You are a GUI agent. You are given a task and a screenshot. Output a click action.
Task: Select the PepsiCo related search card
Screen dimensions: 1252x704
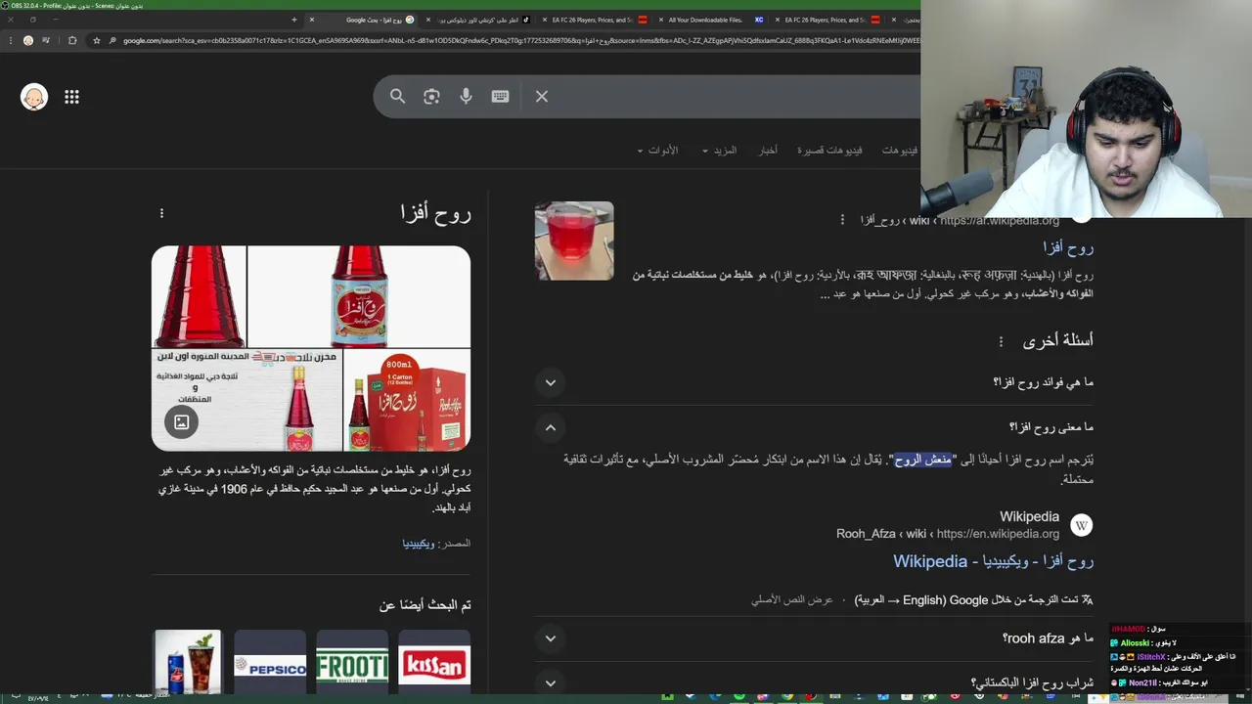tap(270, 662)
